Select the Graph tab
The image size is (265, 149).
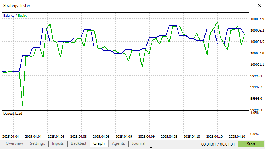99,143
